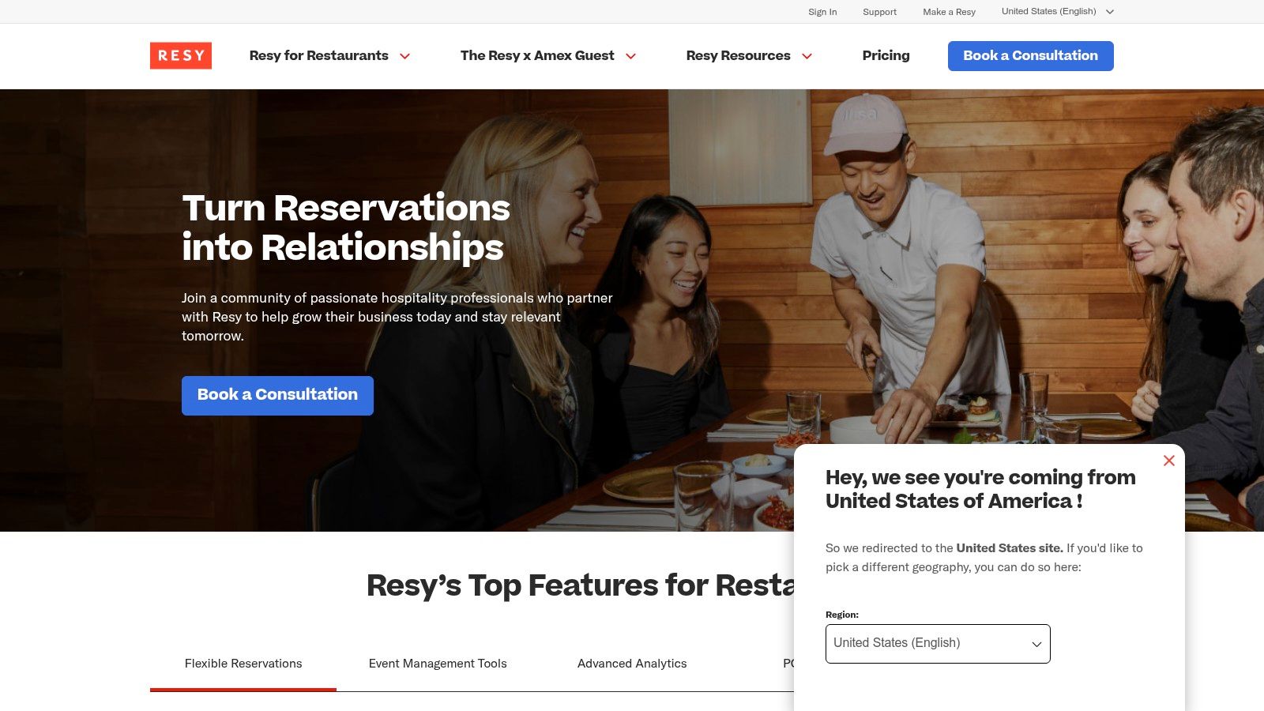Click the header Book a Consultation button
This screenshot has height=711, width=1264.
1030,56
